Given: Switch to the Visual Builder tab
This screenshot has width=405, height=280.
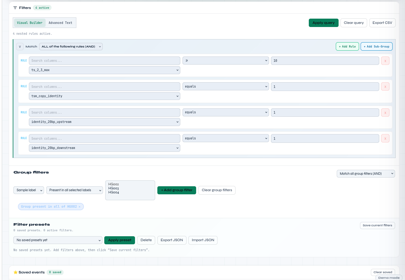Looking at the screenshot, I should click(30, 23).
